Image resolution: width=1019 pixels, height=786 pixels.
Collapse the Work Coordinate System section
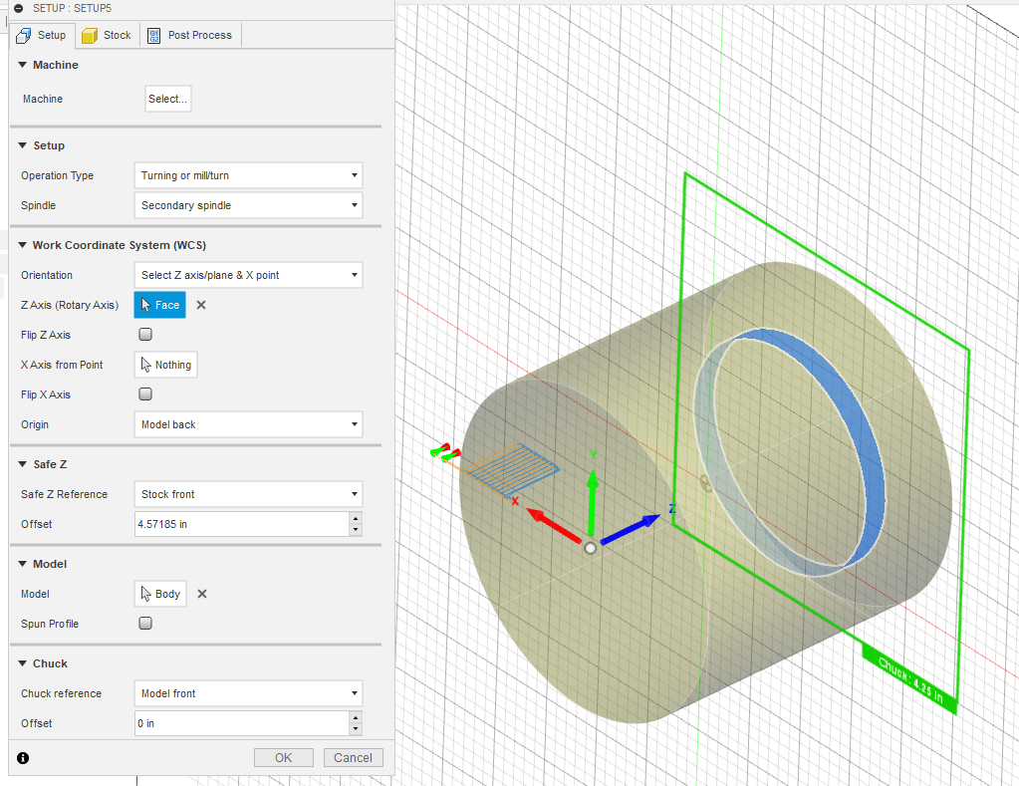(x=23, y=245)
